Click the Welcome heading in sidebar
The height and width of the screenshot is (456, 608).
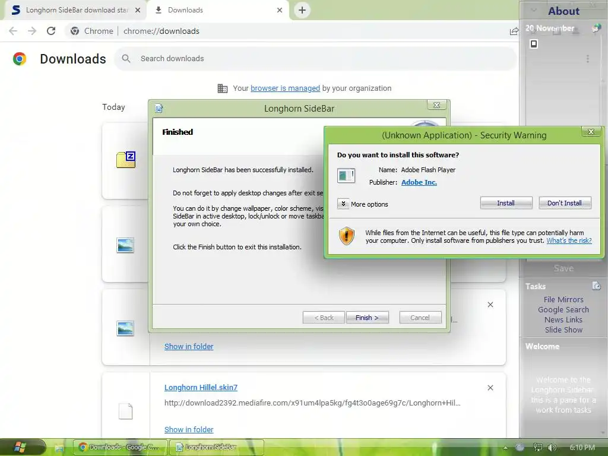(x=542, y=346)
